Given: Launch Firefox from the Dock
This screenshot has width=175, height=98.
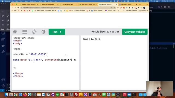Looking at the screenshot, I should [x=25, y=94].
